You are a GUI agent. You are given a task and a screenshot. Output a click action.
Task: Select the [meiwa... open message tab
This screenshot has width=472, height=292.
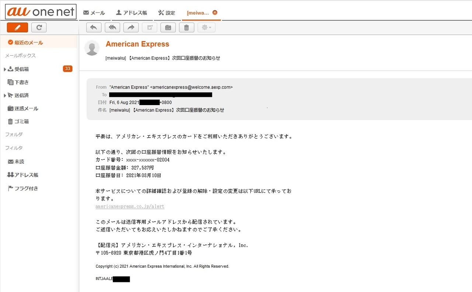pos(198,13)
